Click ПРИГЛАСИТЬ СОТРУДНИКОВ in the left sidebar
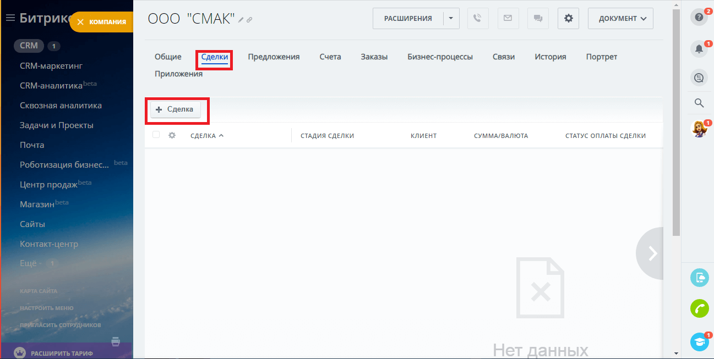This screenshot has height=359, width=714. [x=61, y=325]
